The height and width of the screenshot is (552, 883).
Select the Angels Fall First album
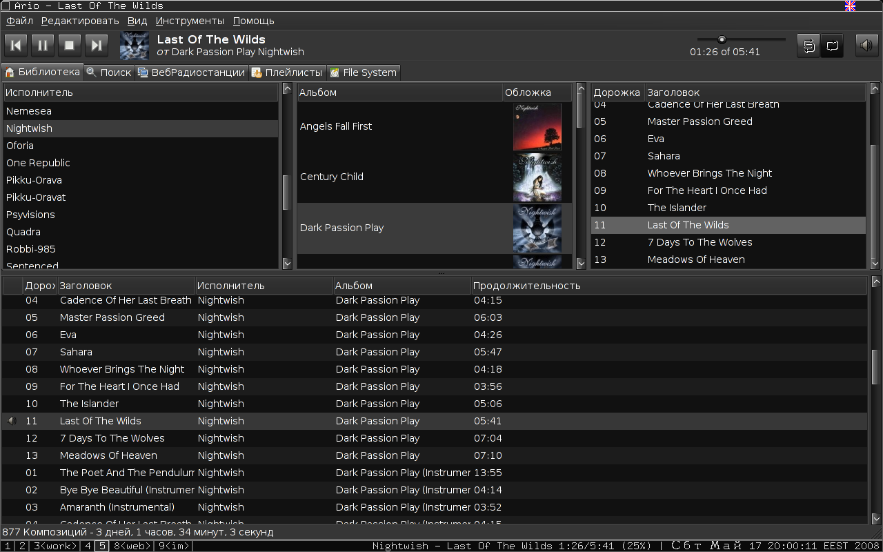pos(435,126)
